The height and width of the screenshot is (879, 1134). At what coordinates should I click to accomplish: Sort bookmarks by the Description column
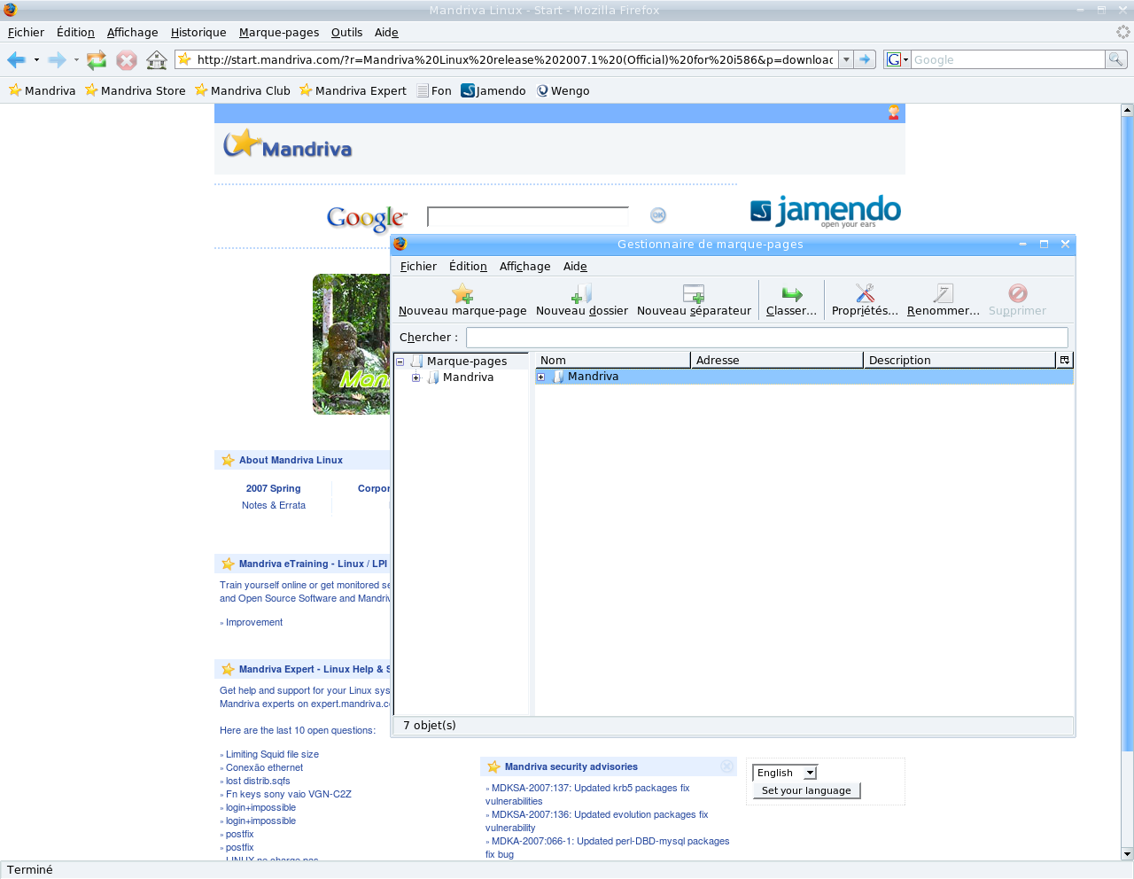click(959, 360)
